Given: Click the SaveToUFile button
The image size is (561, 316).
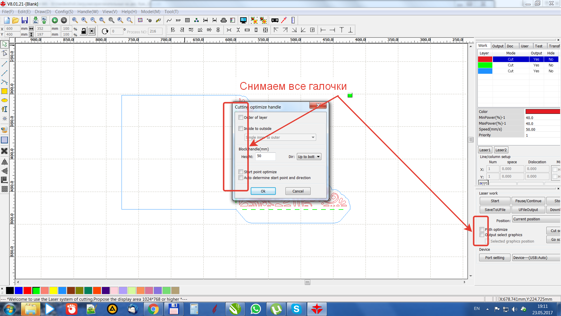Looking at the screenshot, I should [x=495, y=209].
